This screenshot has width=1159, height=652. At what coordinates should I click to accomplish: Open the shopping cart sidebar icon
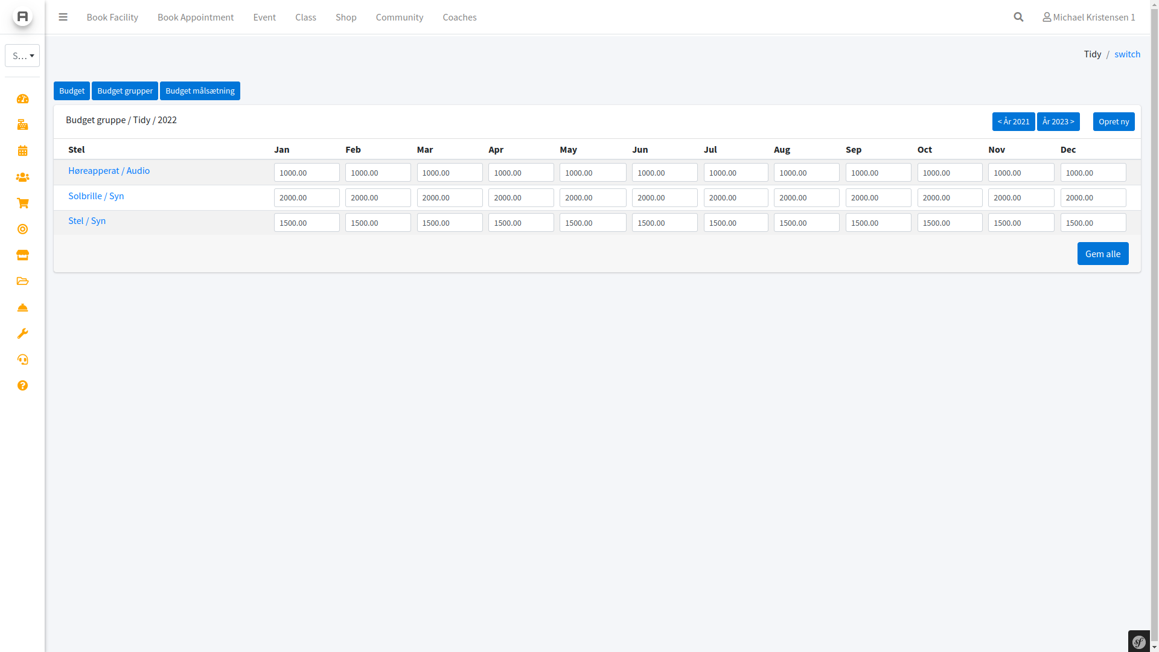click(x=22, y=203)
